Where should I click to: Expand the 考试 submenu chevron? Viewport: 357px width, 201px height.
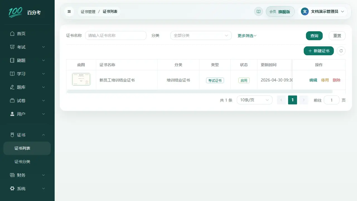point(44,47)
